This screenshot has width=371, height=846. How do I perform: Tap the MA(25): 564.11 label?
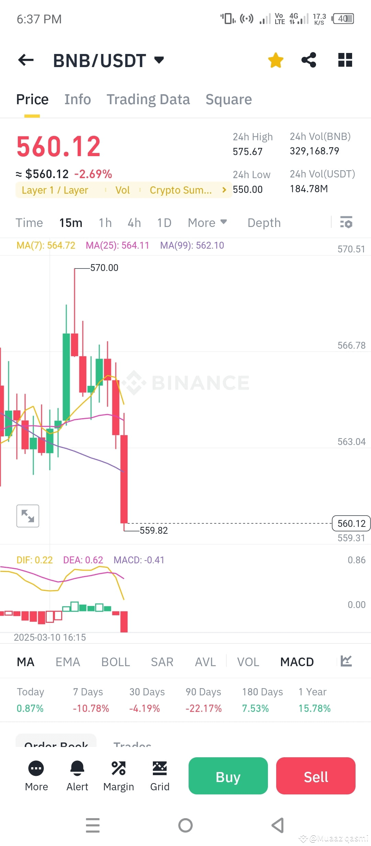click(x=117, y=245)
